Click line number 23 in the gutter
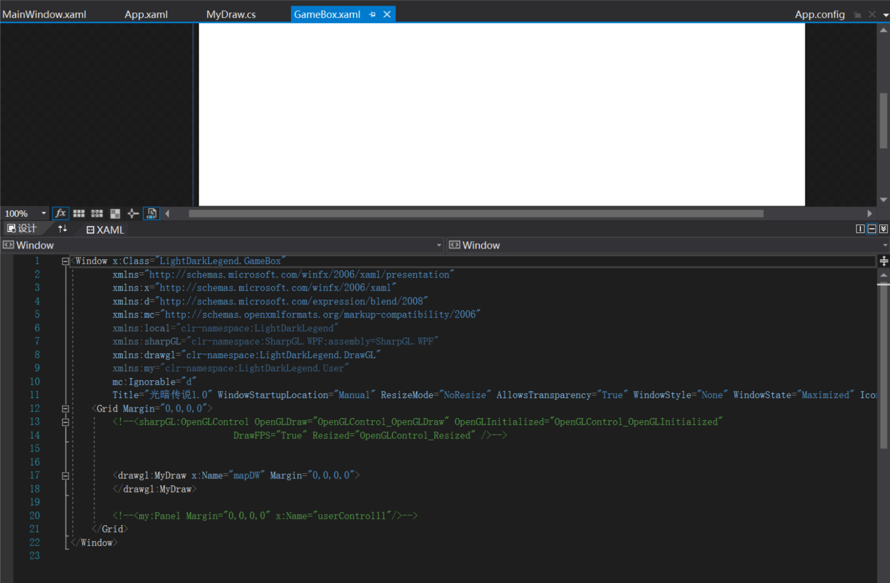 pos(35,556)
